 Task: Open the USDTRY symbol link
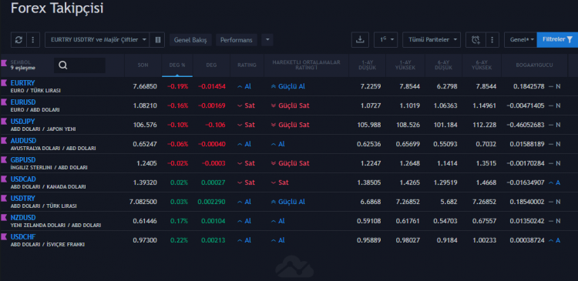point(23,199)
